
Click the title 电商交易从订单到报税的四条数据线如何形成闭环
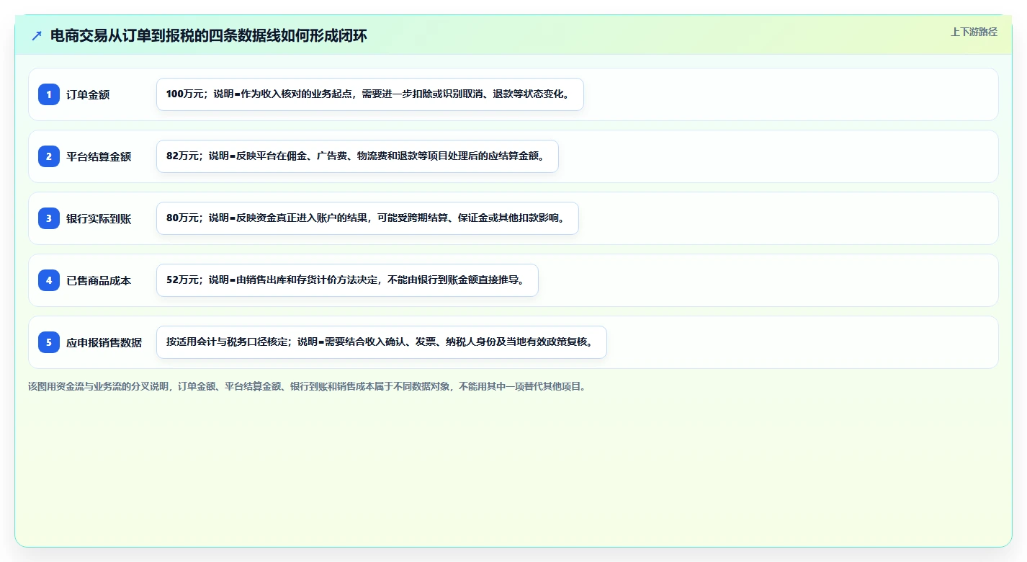point(209,36)
